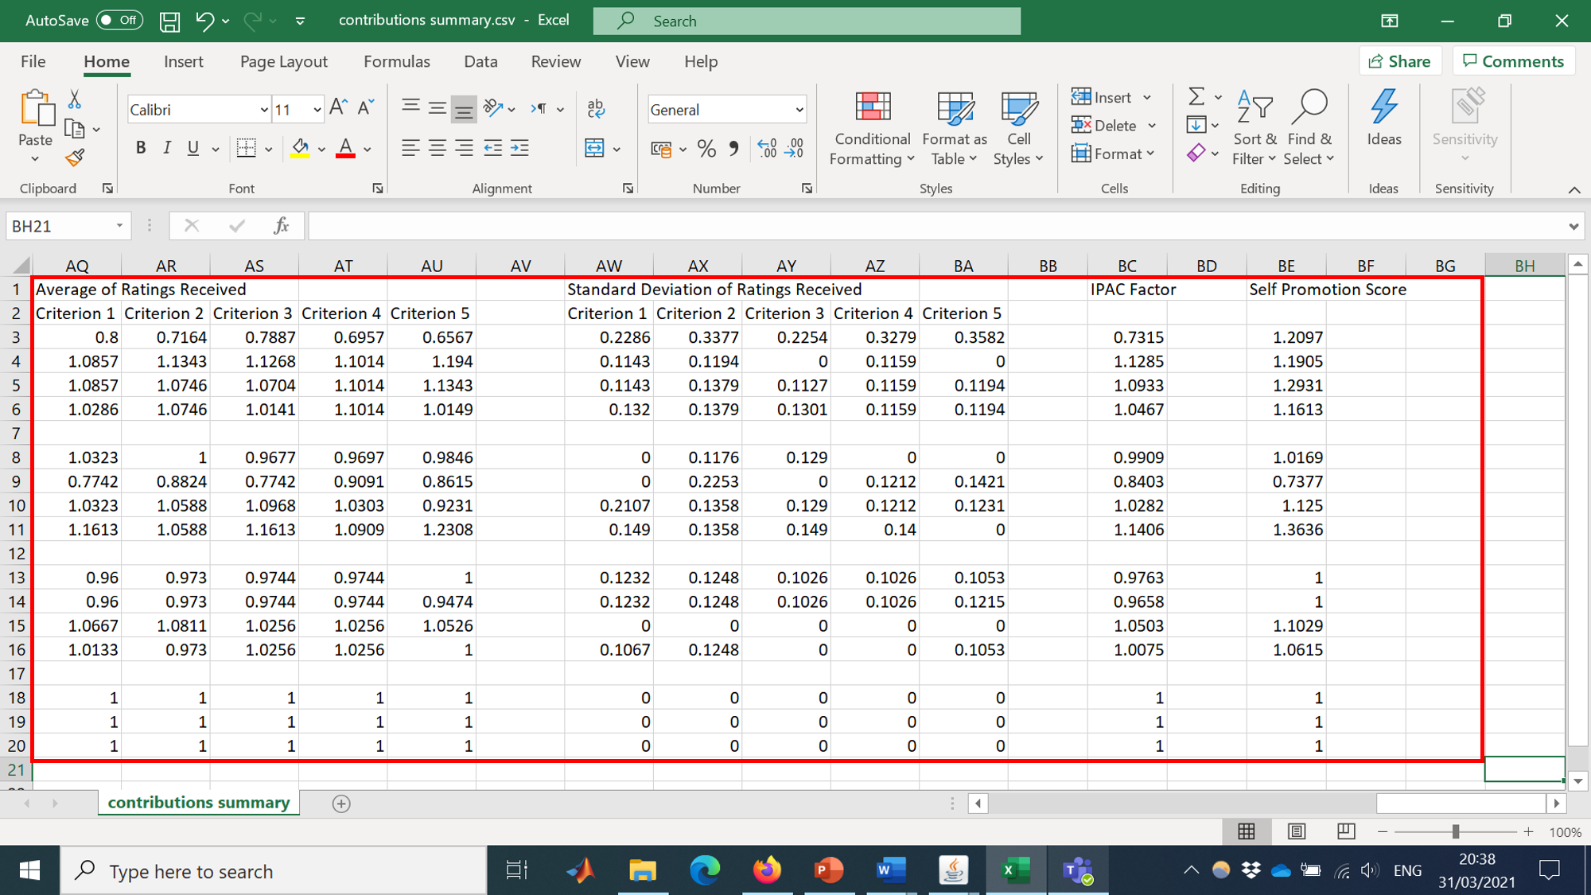The image size is (1591, 895).
Task: Click the Save icon in title bar
Action: coord(169,21)
